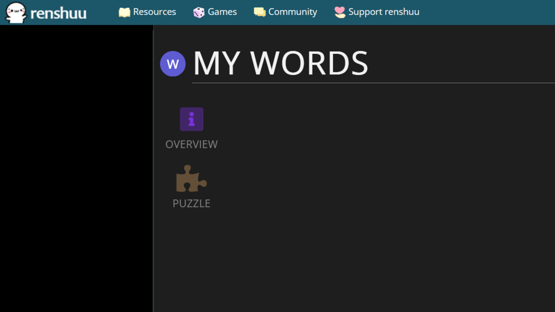This screenshot has height=312, width=555.
Task: Select the OVERVIEW label
Action: (x=191, y=144)
